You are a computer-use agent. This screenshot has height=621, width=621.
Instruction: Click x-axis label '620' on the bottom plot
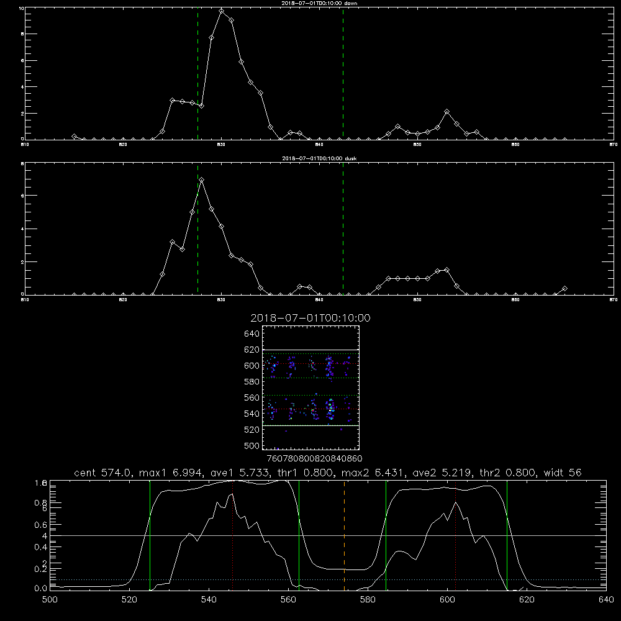pos(527,600)
